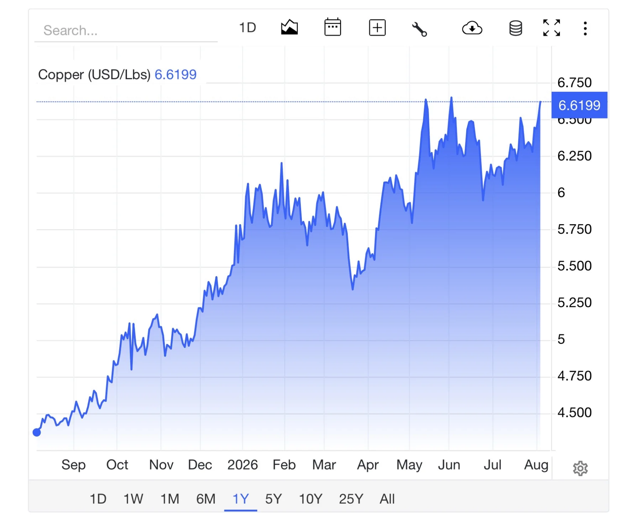Viewport: 625px width, 529px height.
Task: Click the Nov label on time axis
Action: click(161, 465)
